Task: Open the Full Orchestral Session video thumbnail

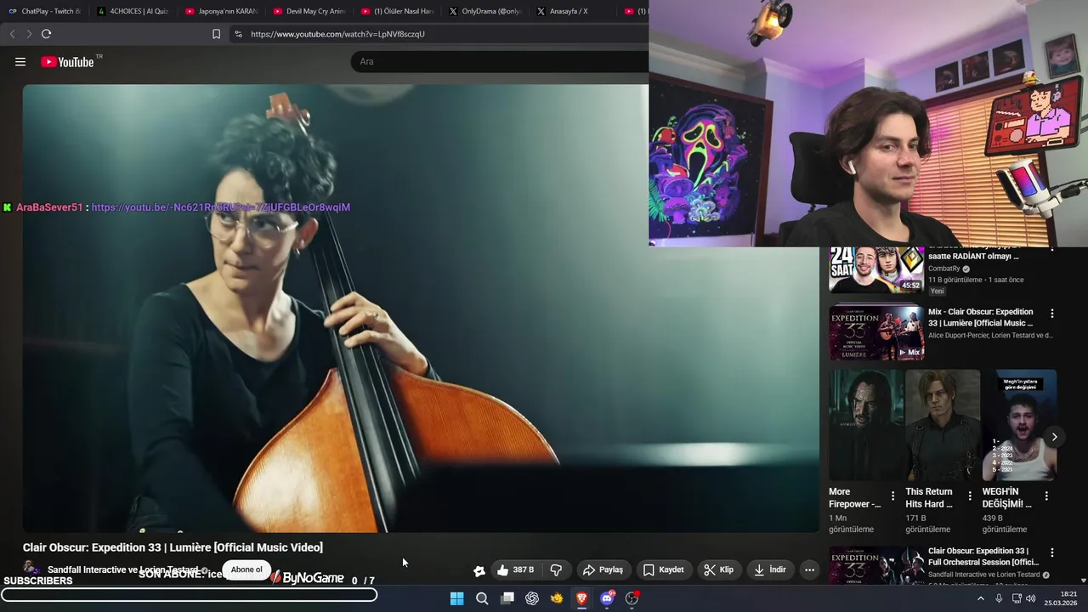Action: [876, 565]
